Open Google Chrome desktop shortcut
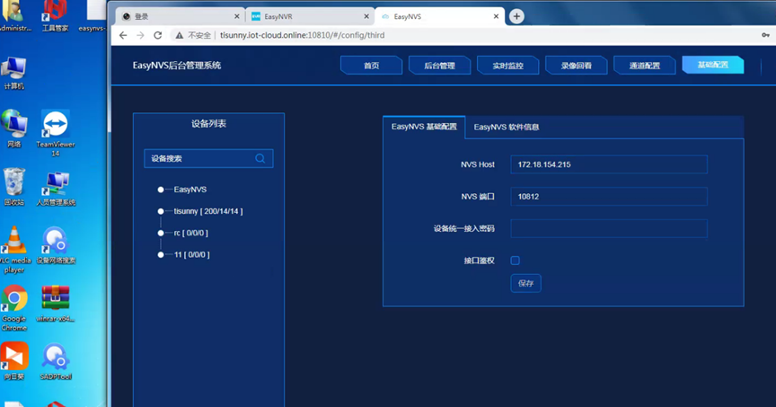776x407 pixels. (14, 307)
